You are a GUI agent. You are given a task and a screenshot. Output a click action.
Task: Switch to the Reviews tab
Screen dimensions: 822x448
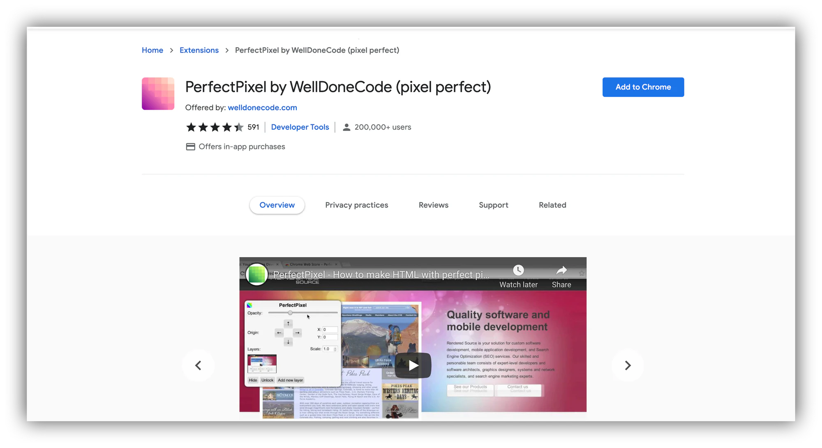tap(434, 205)
